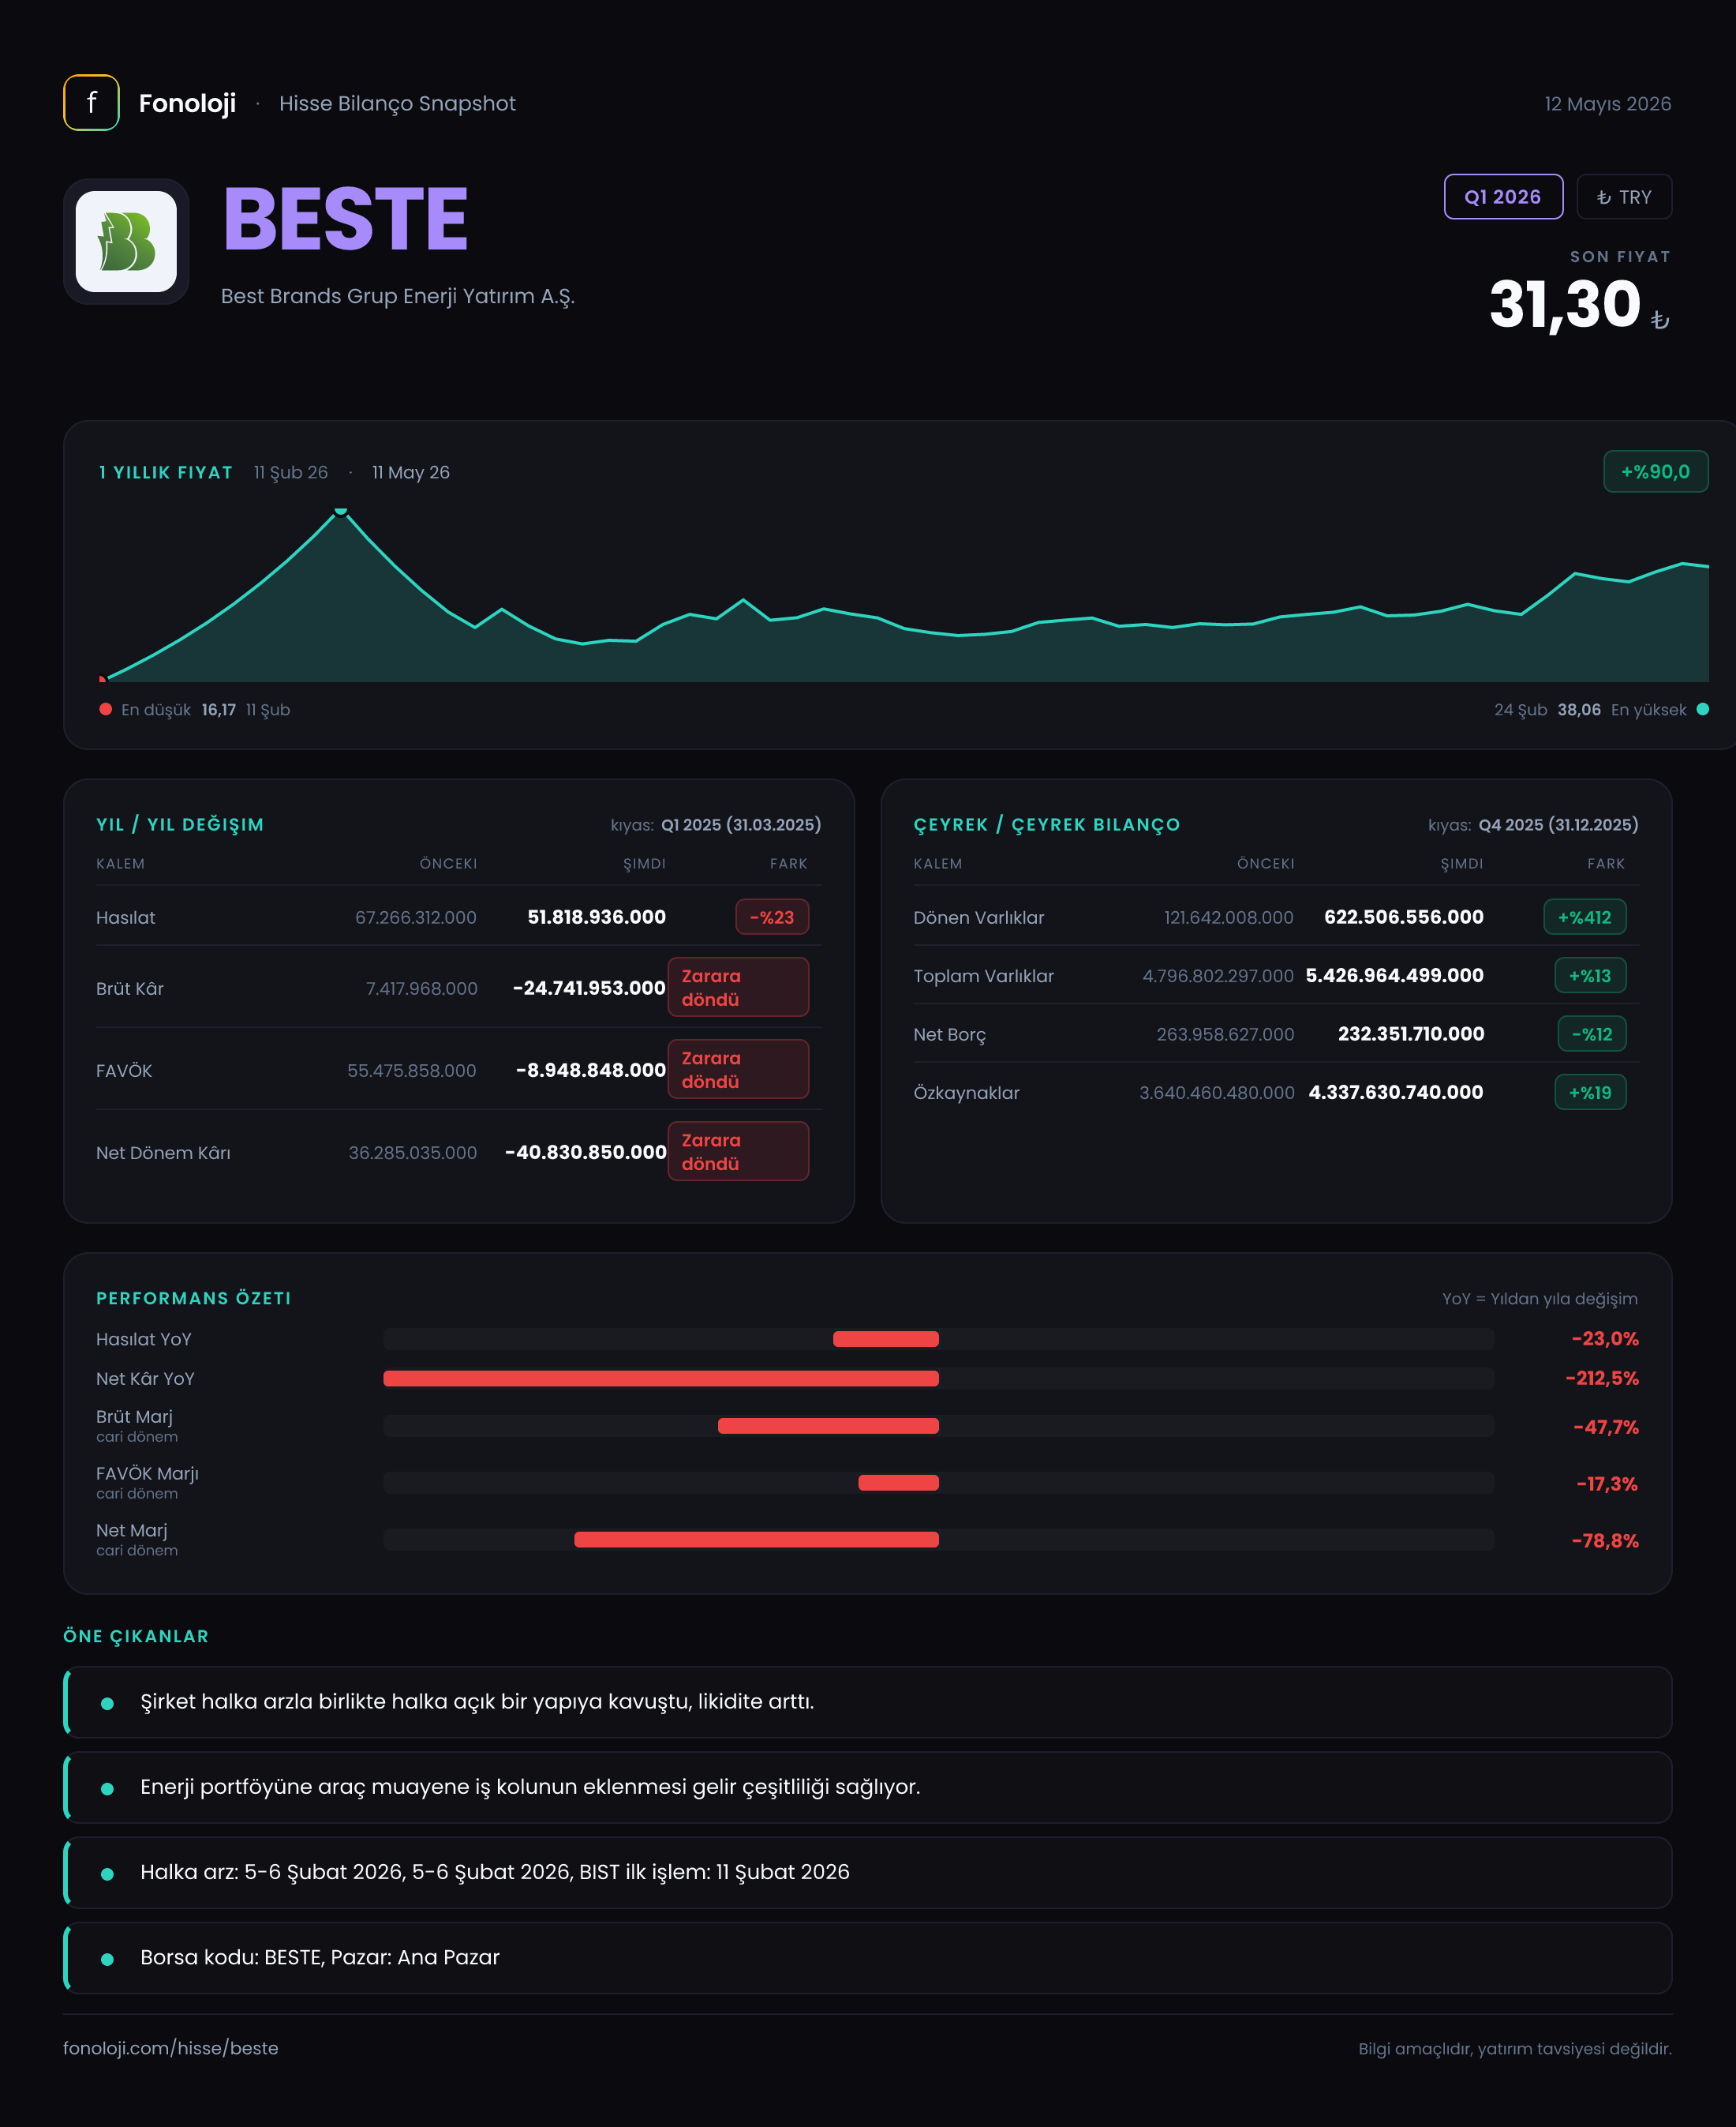Click the +%90,0 yearly change badge

1655,471
